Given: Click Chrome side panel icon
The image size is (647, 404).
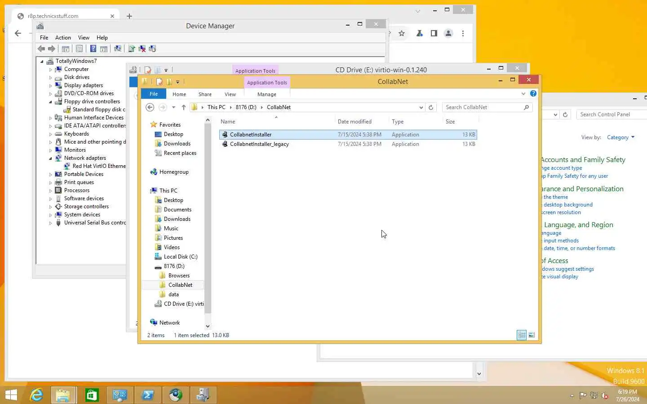Looking at the screenshot, I should [434, 33].
